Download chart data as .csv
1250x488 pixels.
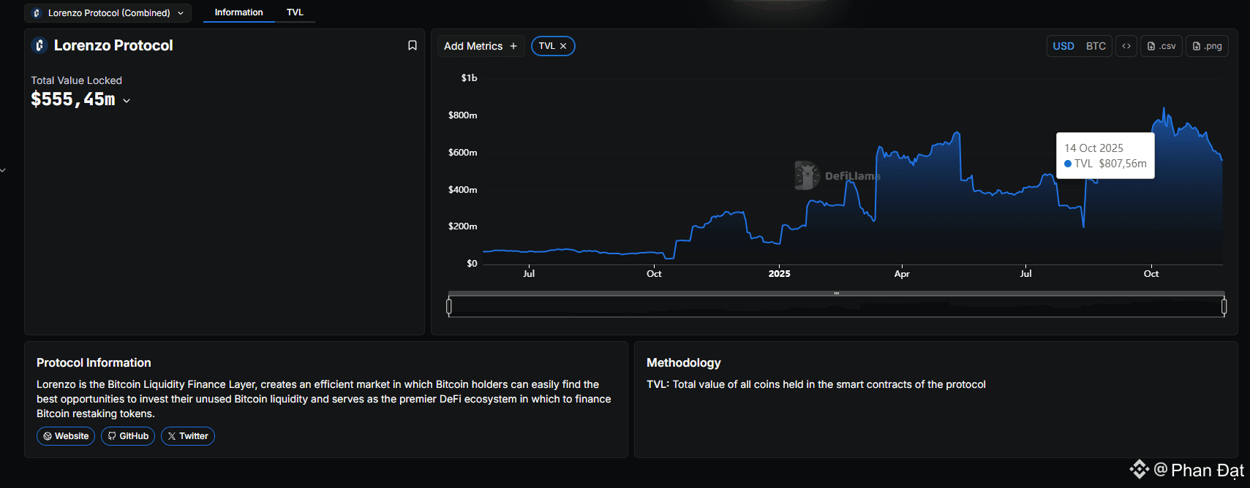click(x=1161, y=46)
